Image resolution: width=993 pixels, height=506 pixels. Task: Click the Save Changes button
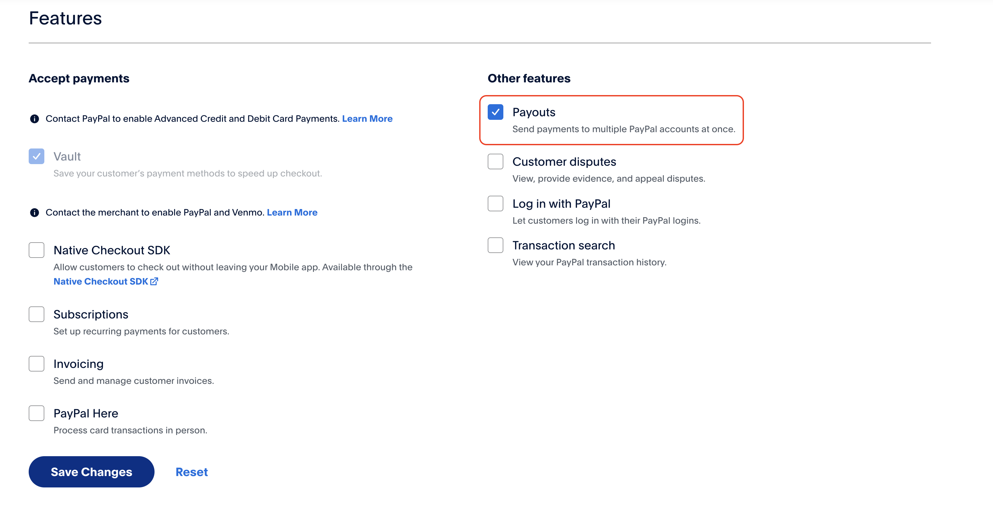tap(91, 472)
